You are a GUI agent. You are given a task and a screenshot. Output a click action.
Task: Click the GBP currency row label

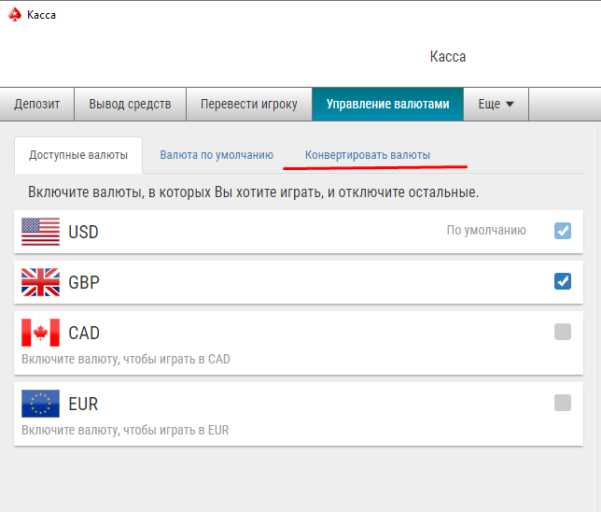[x=84, y=282]
